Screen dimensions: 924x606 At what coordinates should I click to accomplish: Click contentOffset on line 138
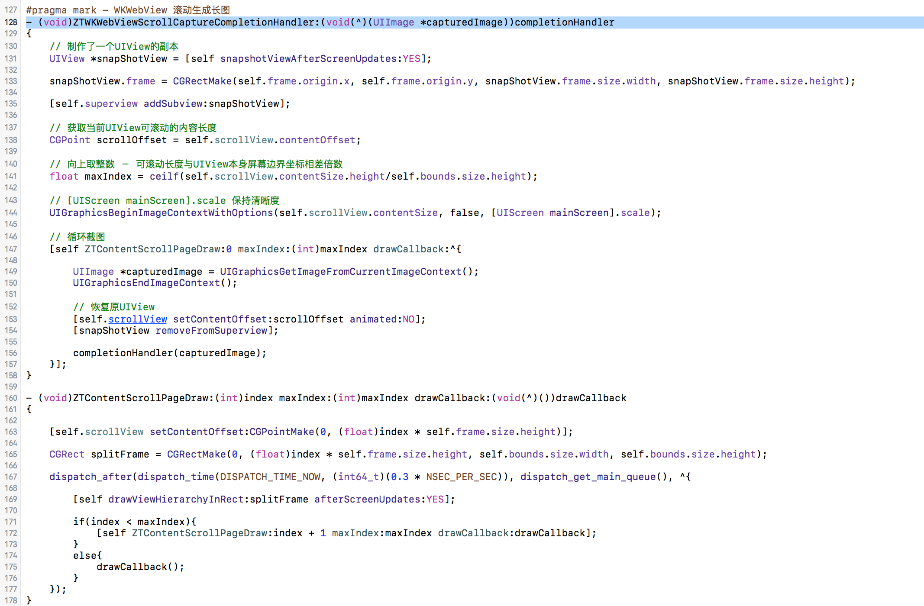(x=317, y=140)
